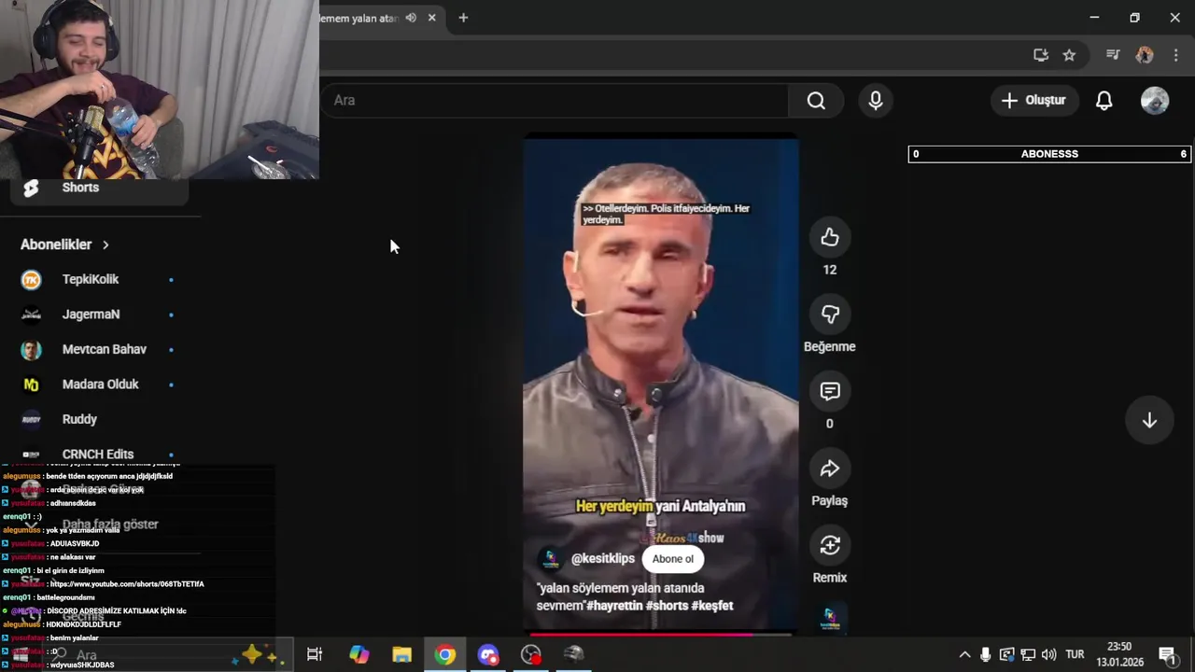Viewport: 1195px width, 672px height.
Task: Expand the Abonelikler section
Action: tap(64, 245)
